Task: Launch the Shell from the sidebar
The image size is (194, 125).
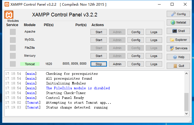Action: point(178,31)
